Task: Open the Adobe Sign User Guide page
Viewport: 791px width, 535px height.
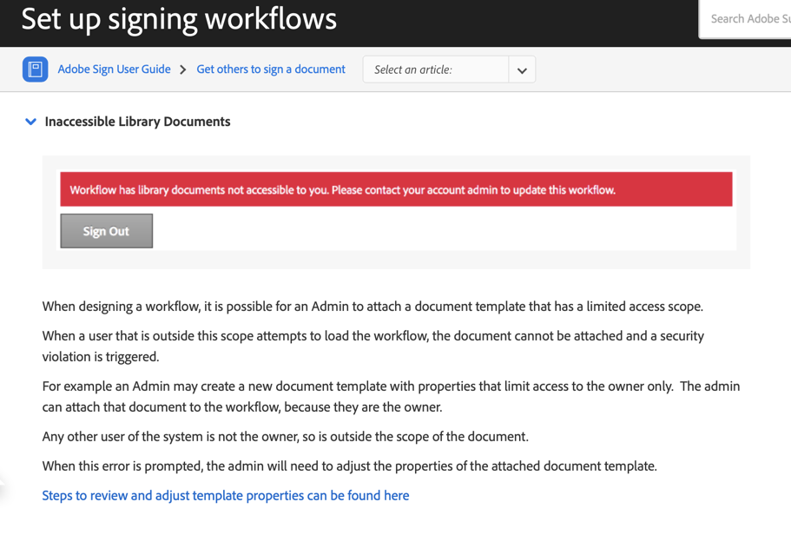Action: click(114, 69)
